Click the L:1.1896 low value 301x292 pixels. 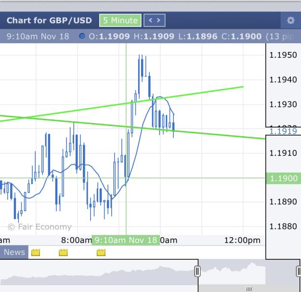tap(198, 36)
